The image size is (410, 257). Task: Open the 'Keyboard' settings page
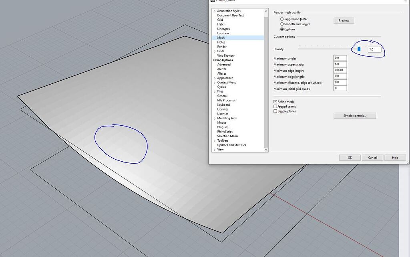[223, 105]
